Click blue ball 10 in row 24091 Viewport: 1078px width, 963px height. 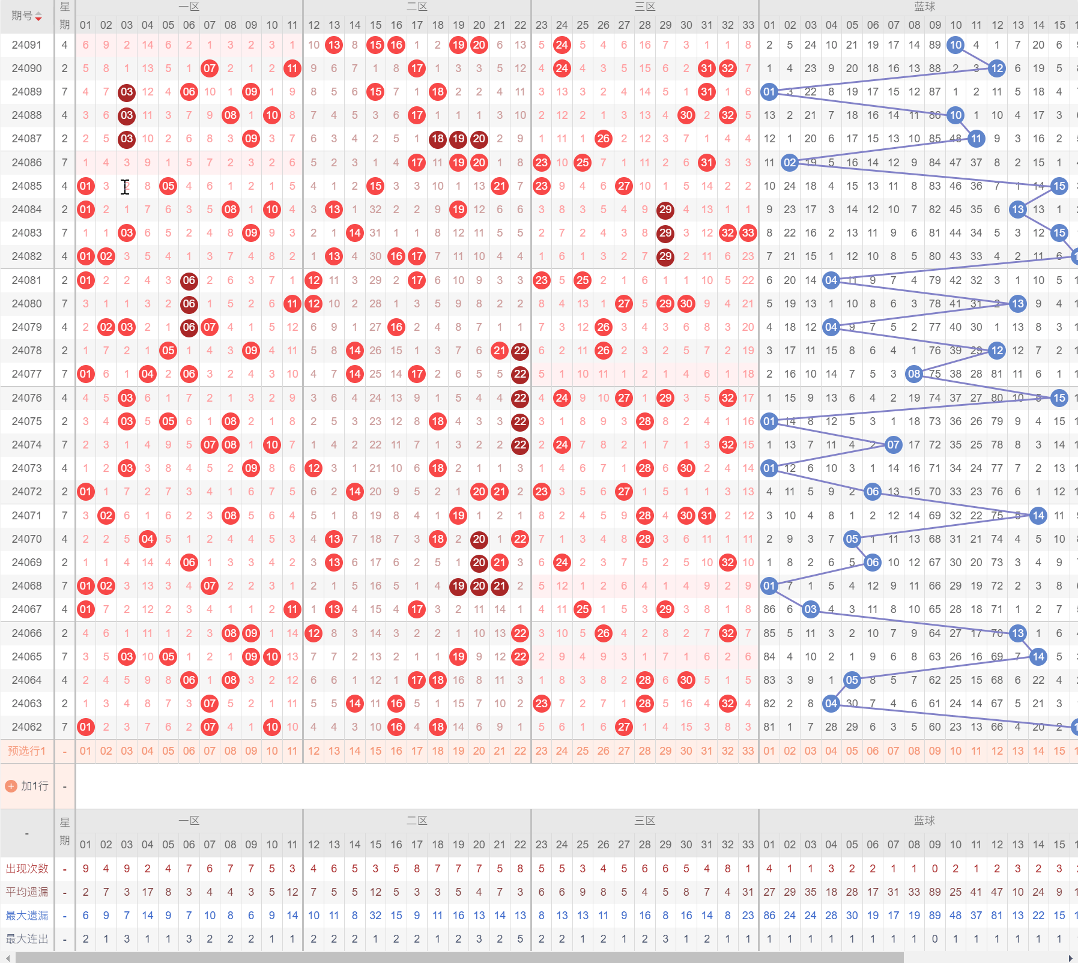pyautogui.click(x=955, y=45)
